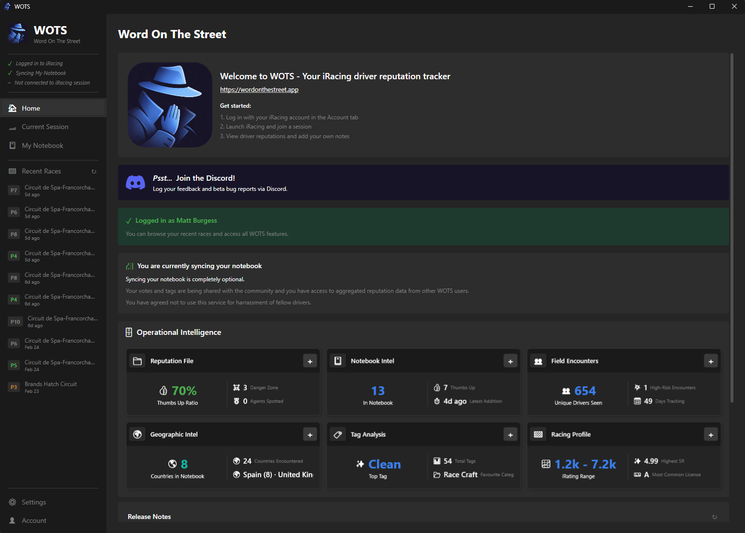Image resolution: width=745 pixels, height=533 pixels.
Task: Open the My Notebook section
Action: 42,145
